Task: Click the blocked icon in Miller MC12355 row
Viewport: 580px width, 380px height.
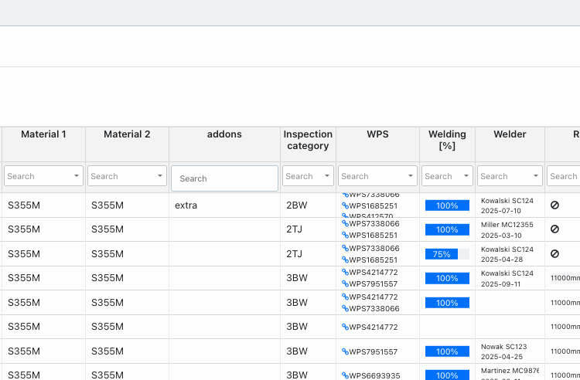Action: [x=554, y=229]
